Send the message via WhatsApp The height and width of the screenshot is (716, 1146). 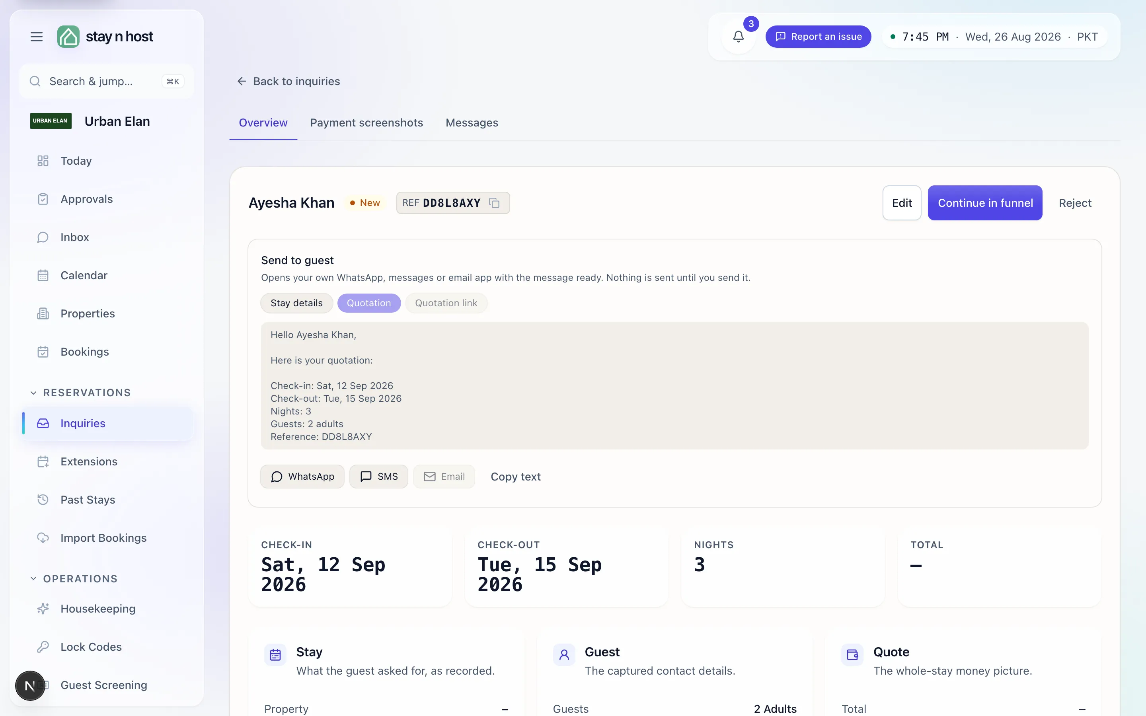pos(302,477)
